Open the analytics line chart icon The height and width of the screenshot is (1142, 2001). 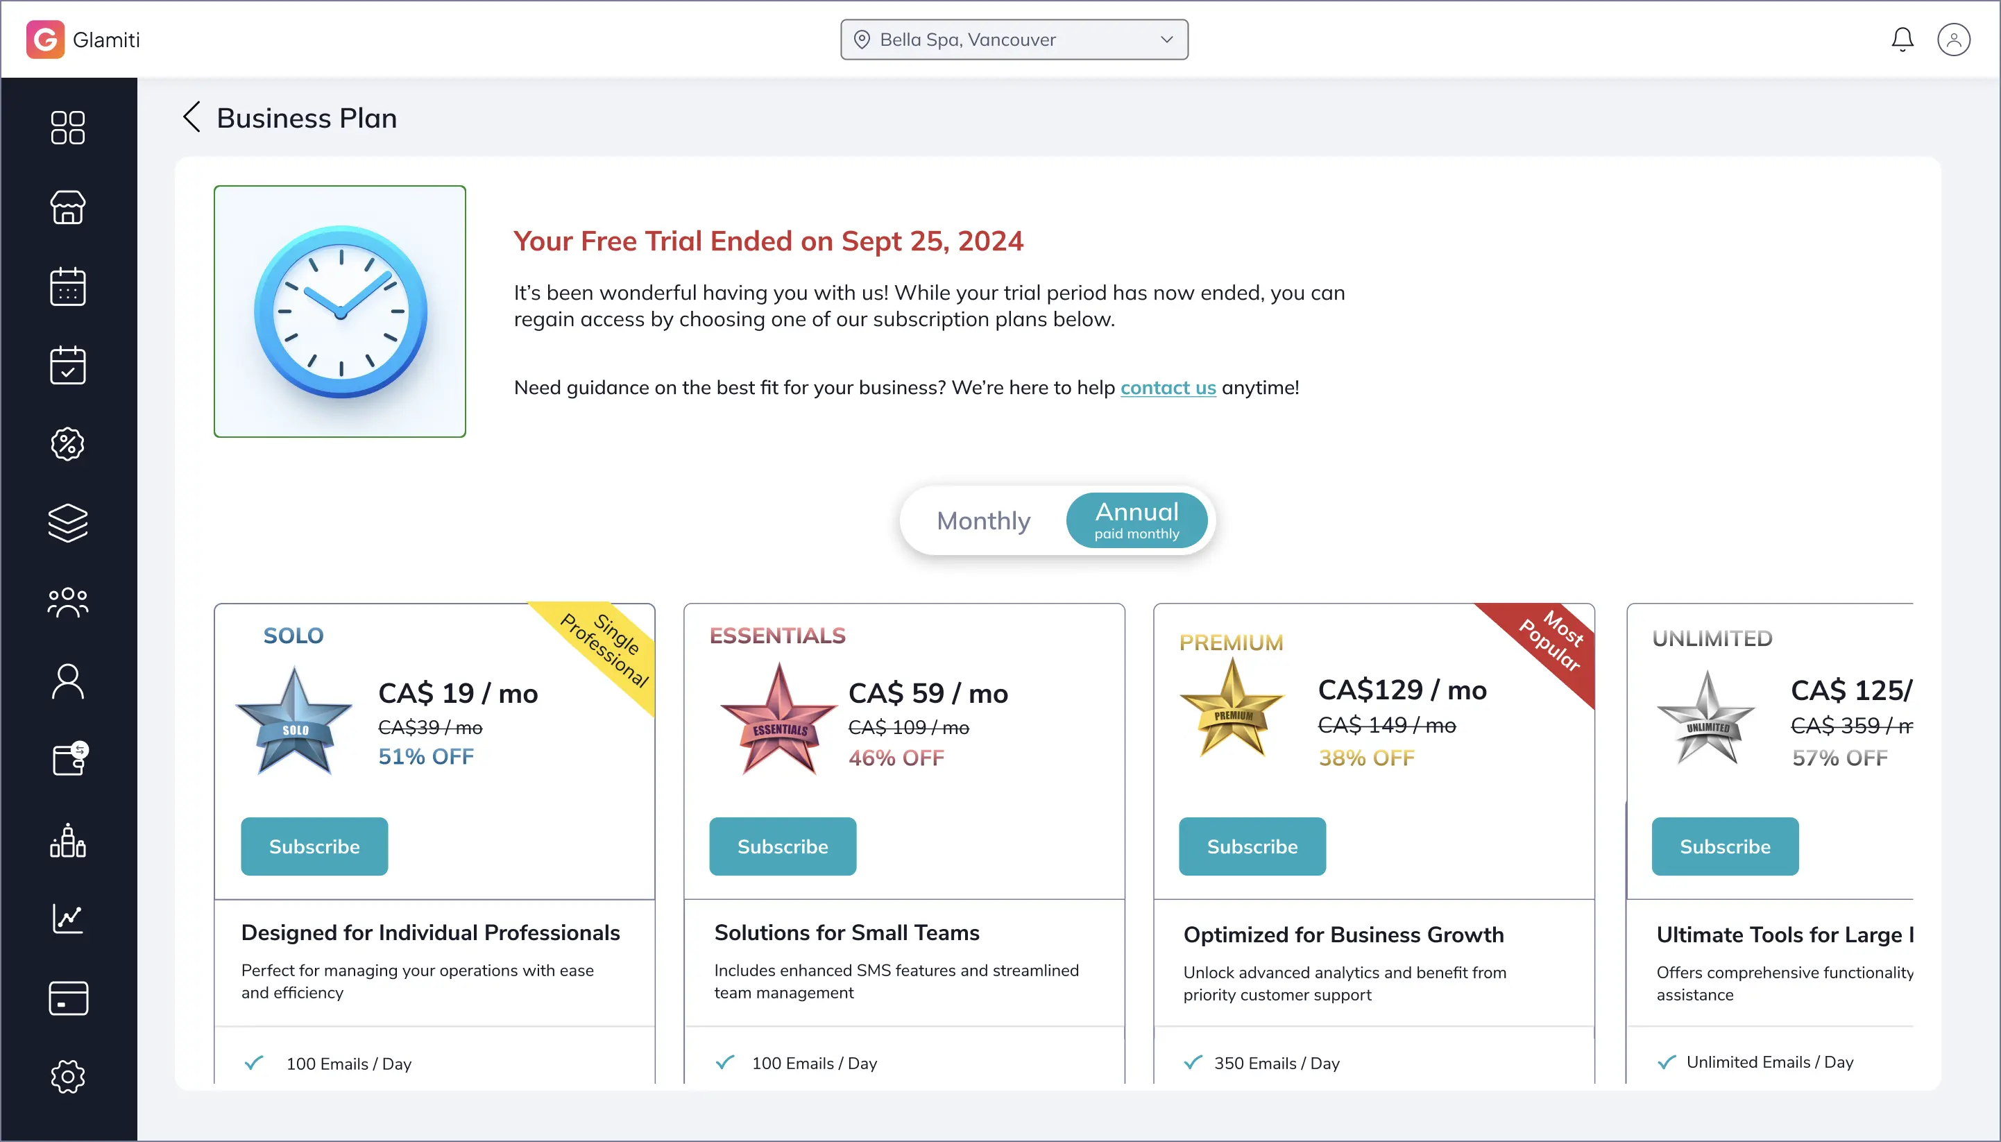coord(67,919)
